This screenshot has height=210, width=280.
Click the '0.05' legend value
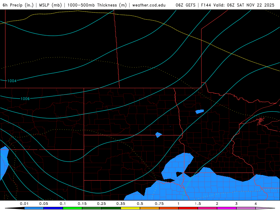43,204
